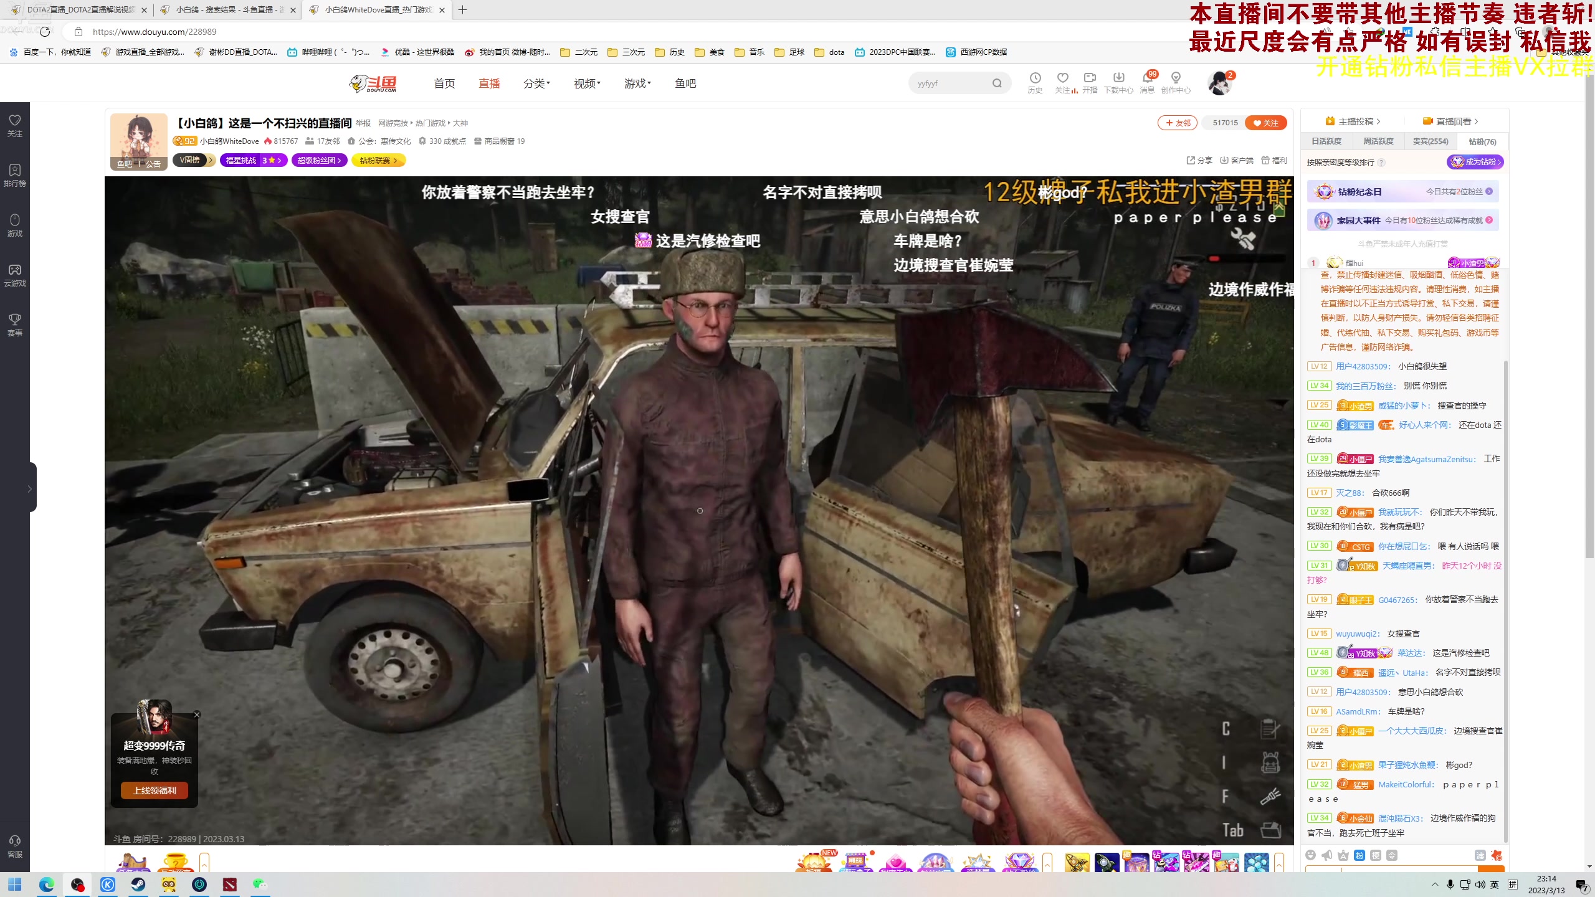Switch to the 日活跃度 tab

tap(1326, 141)
